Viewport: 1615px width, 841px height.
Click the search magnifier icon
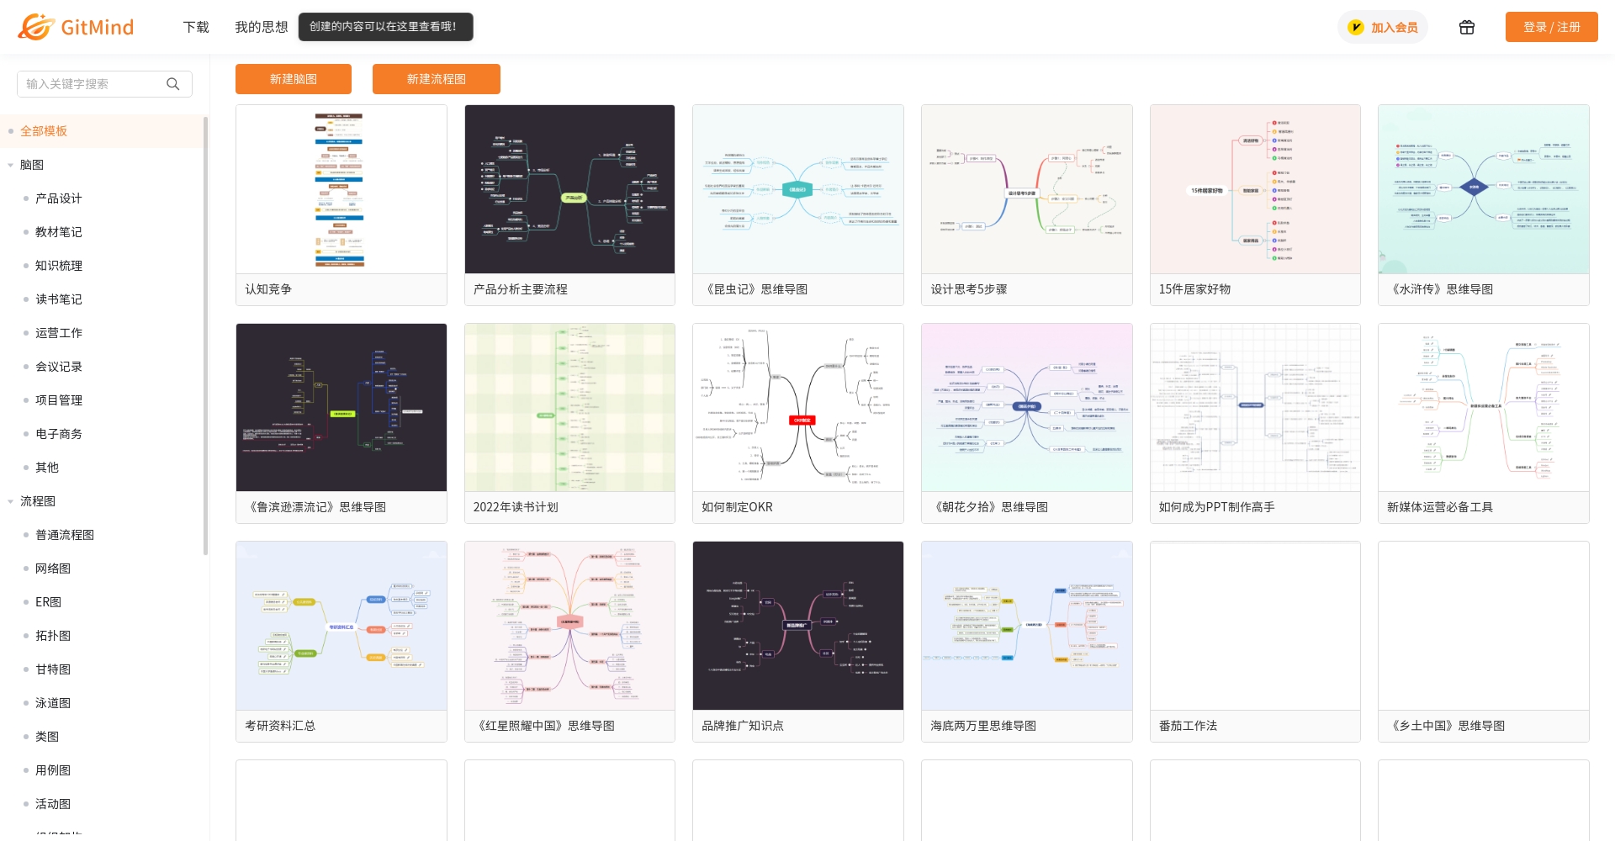173,84
